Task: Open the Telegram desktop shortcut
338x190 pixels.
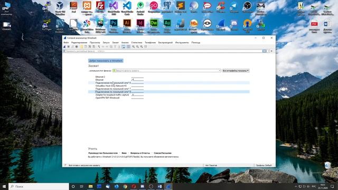Action: click(x=234, y=7)
